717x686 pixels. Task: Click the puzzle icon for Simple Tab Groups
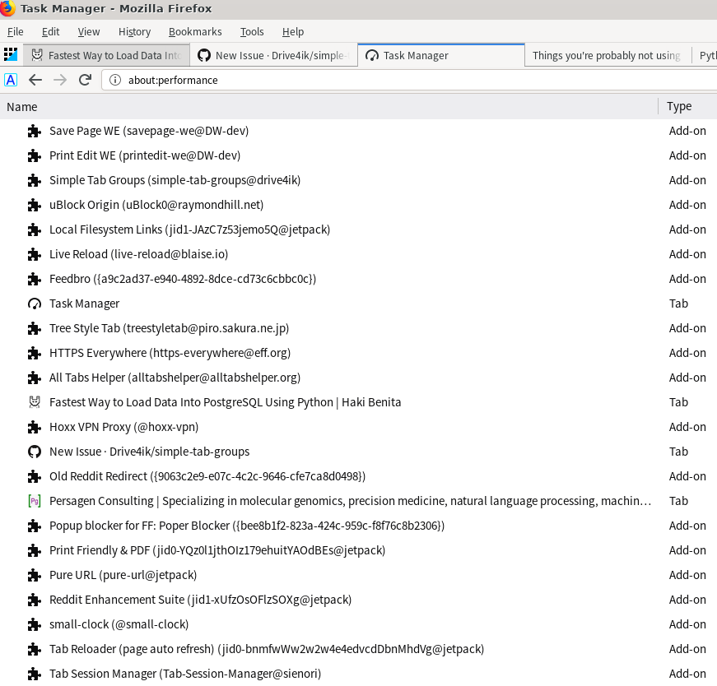(35, 180)
